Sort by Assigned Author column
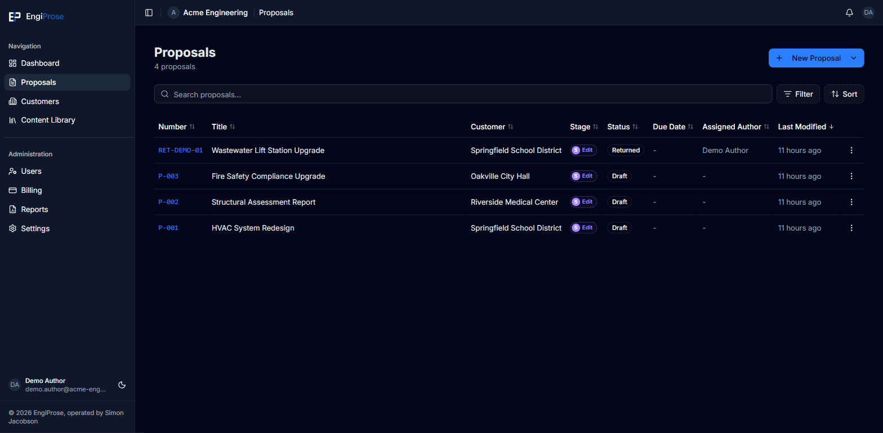883x433 pixels. click(x=736, y=127)
